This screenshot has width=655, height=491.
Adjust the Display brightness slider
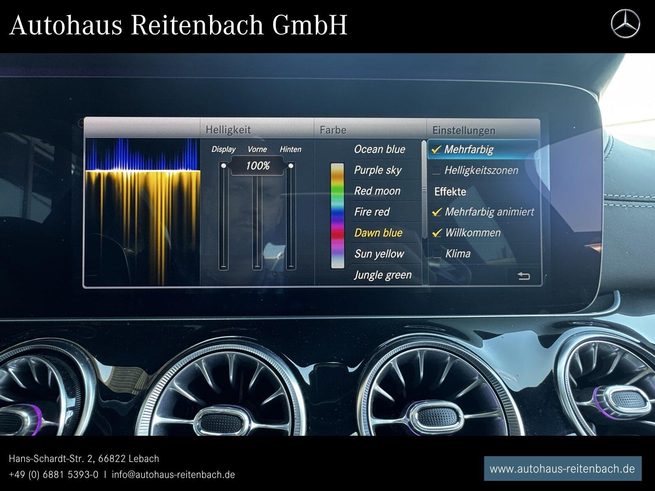(x=224, y=216)
